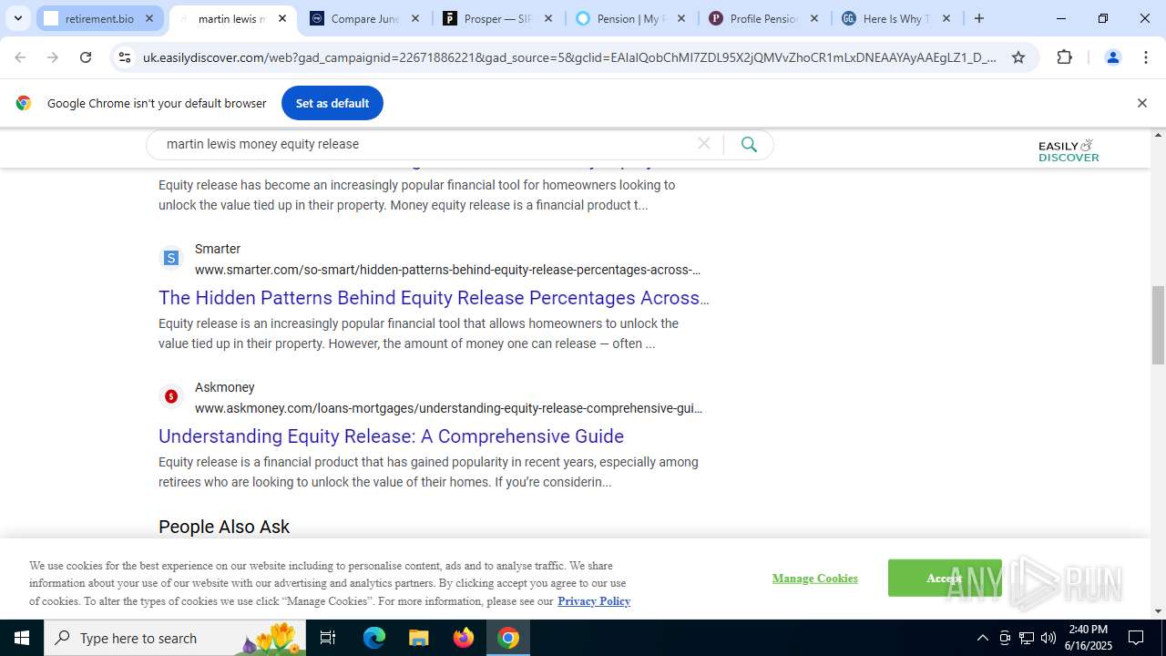Click the Easily Discover logo
Screen dimensions: 1166x656
[x=1069, y=150]
